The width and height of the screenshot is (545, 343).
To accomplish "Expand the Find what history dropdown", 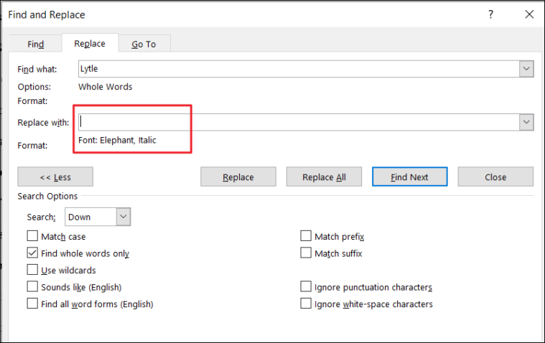I will 526,69.
